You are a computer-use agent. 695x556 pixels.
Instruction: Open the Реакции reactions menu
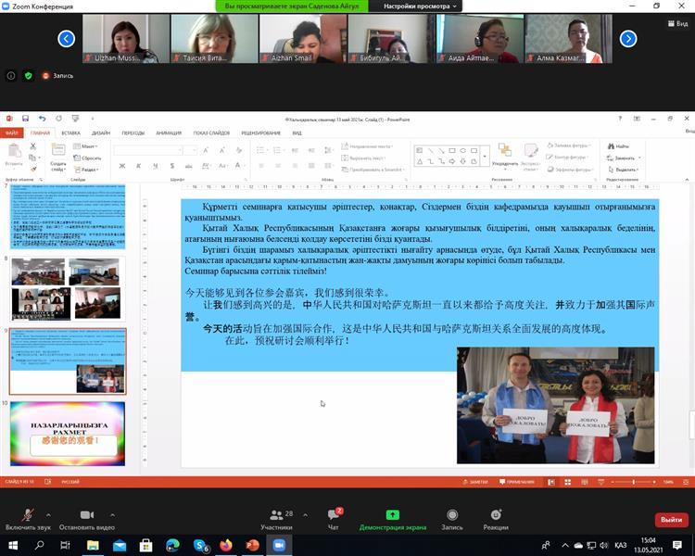[496, 515]
